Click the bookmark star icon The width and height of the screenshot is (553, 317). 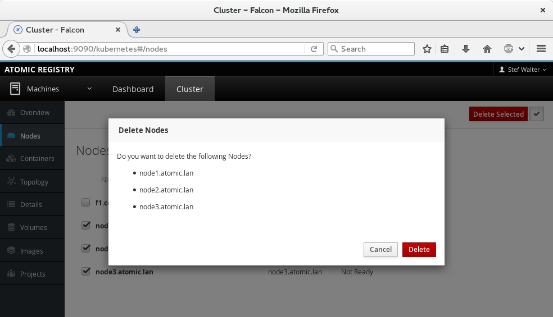[x=427, y=49]
